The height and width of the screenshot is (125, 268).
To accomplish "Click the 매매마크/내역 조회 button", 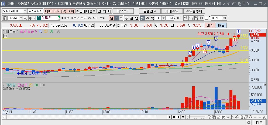I will pos(60,11).
